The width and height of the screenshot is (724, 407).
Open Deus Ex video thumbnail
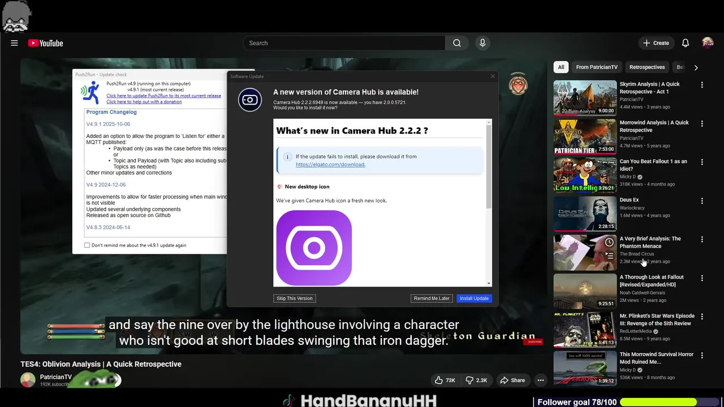pyautogui.click(x=585, y=214)
